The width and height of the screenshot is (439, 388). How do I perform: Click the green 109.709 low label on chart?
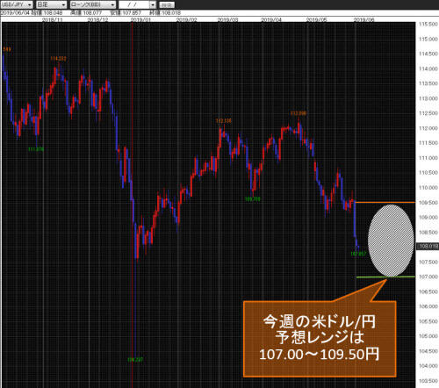pyautogui.click(x=252, y=199)
